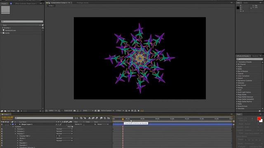Toggle visibility of Fill 1
The height and width of the screenshot is (148, 264).
(2, 141)
